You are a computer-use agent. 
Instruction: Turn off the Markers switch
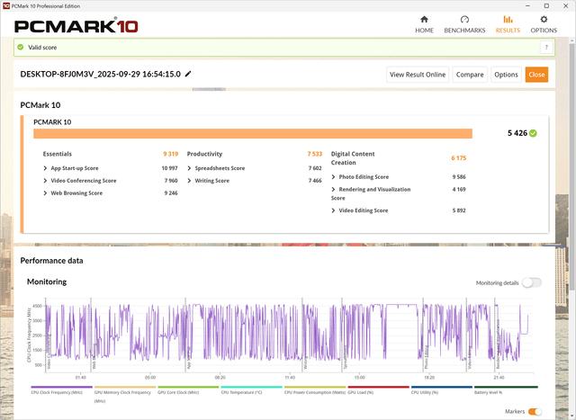[535, 412]
